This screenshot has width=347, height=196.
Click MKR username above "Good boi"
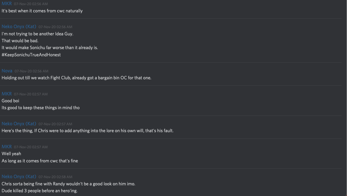[7, 94]
